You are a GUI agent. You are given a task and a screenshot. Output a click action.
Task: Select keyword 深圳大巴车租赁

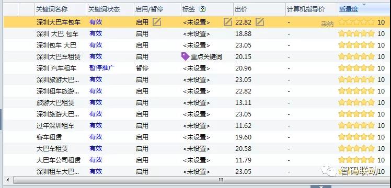[59, 56]
